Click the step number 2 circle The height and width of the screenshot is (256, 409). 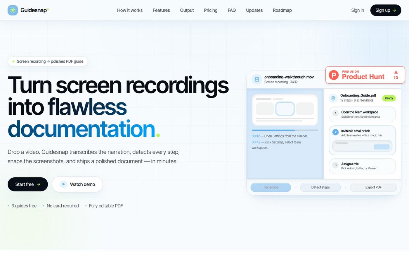335,132
